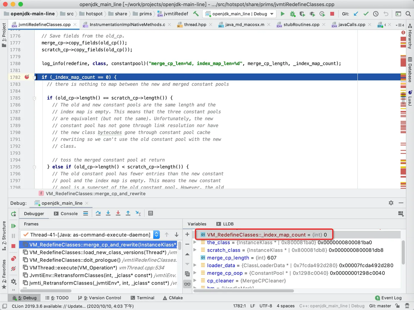Screen dimensions: 414x310
Task: Run with coverage shield icon
Action: (302, 14)
